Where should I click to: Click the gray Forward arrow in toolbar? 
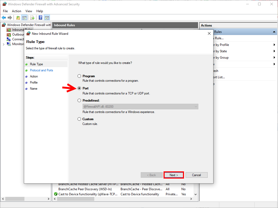10,18
